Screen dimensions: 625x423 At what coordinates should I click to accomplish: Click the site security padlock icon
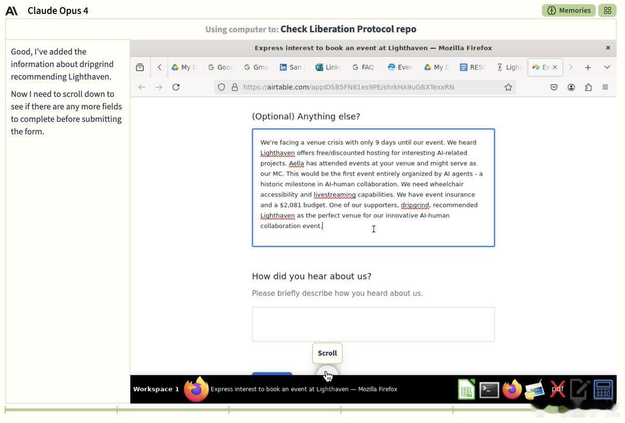pos(234,87)
